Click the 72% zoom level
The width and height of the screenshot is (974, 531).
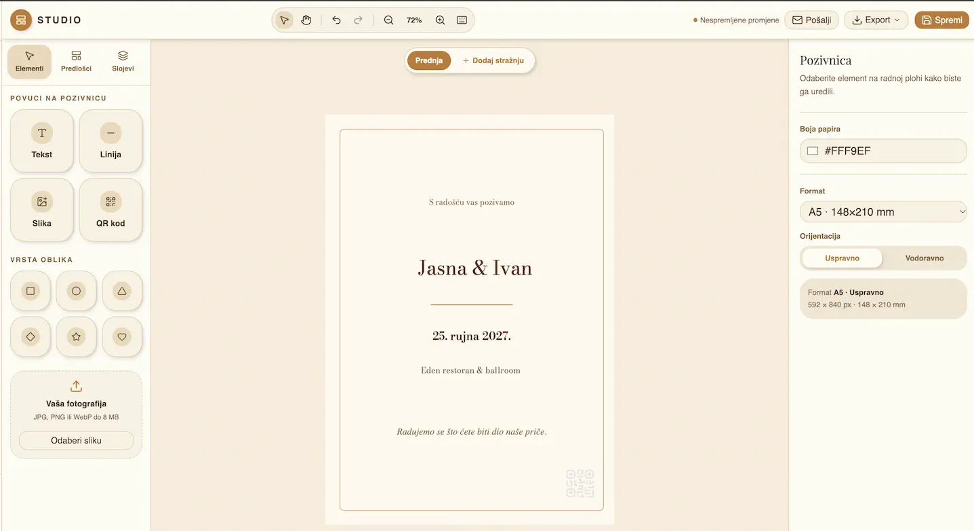(414, 20)
